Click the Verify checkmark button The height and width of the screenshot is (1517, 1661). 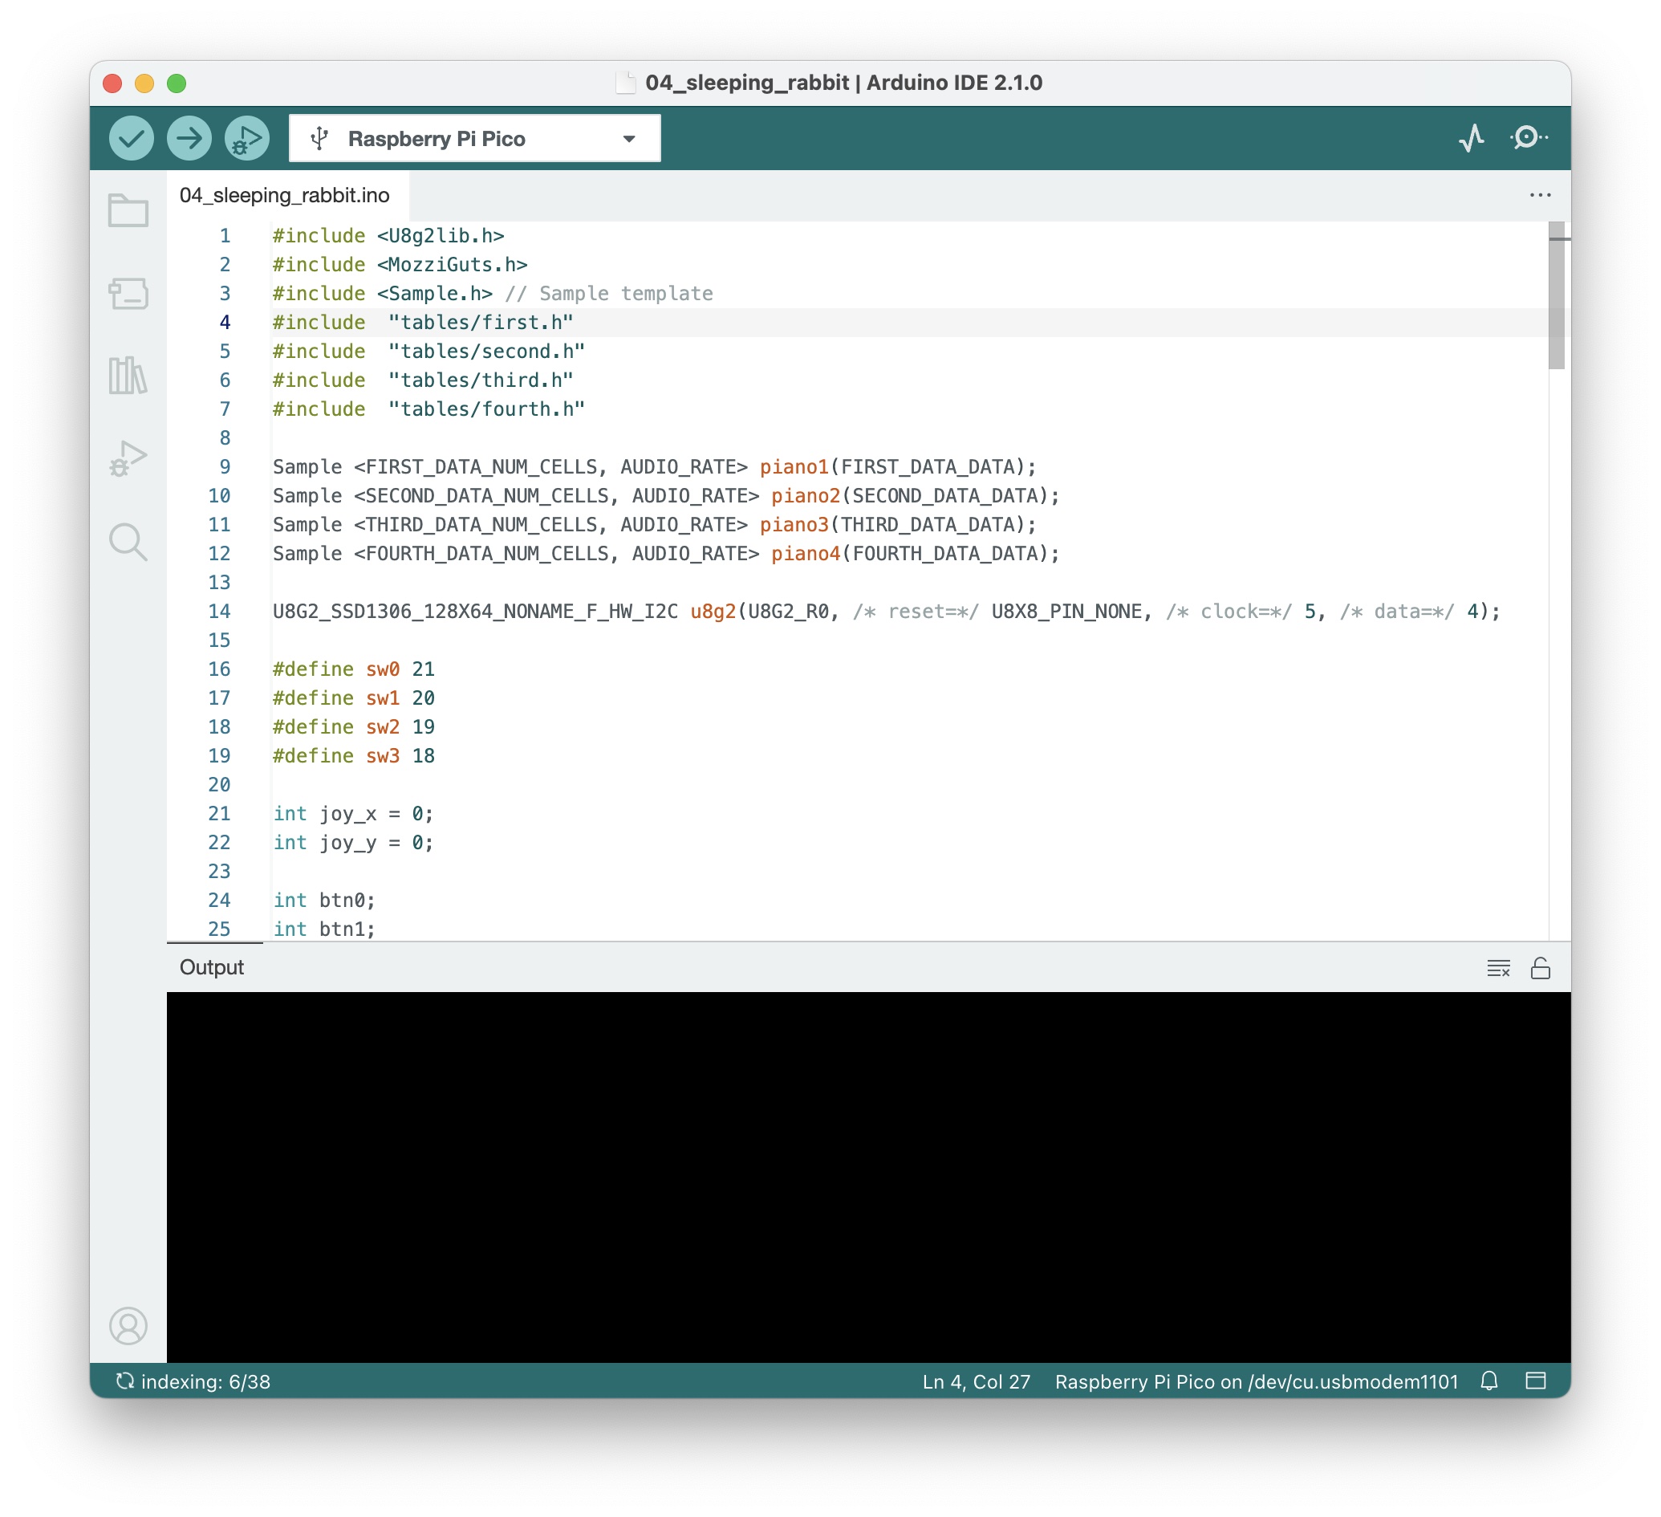point(131,138)
